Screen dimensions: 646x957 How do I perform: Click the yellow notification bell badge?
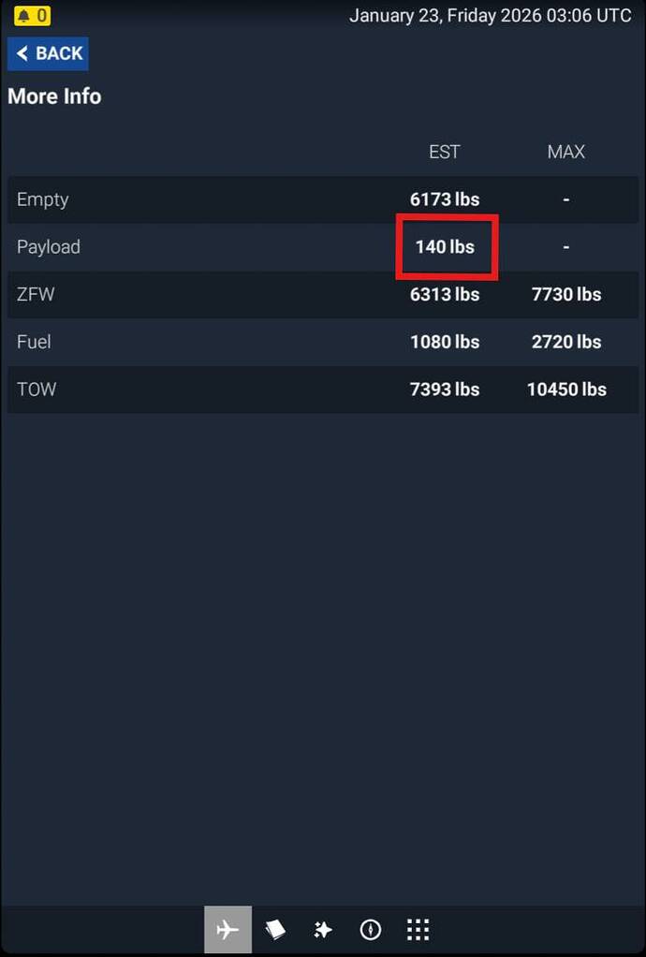pos(33,15)
